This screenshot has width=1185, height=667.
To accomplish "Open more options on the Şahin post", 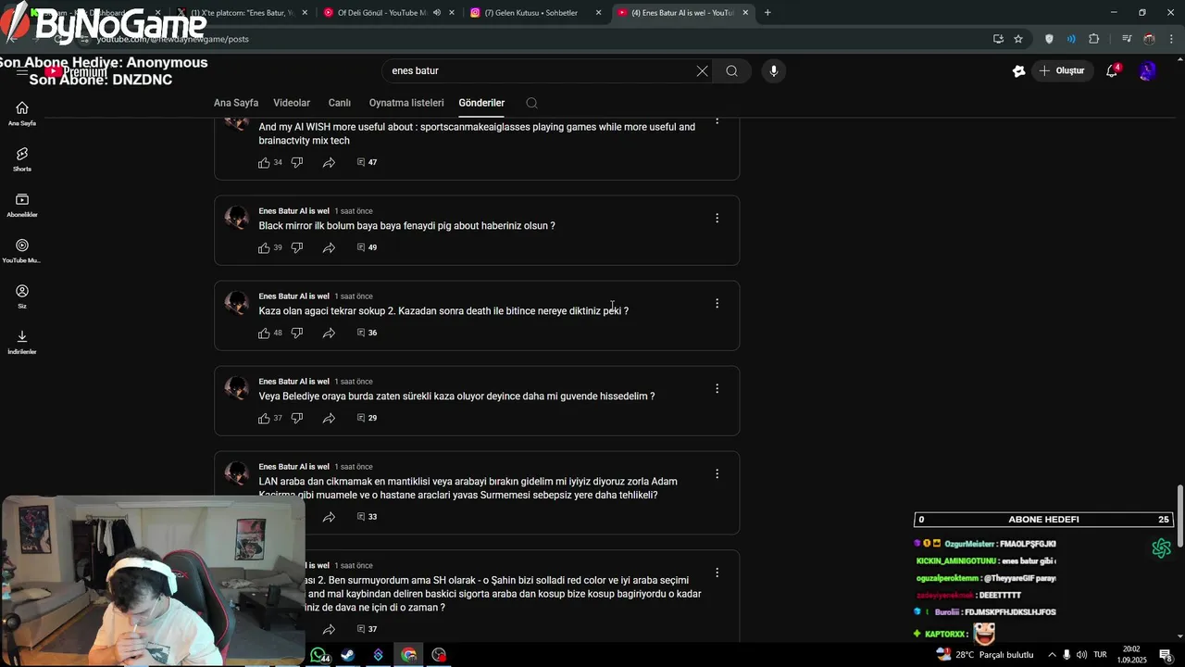I will (717, 573).
